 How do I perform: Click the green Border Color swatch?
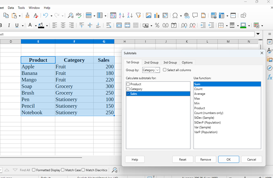tap(243, 25)
